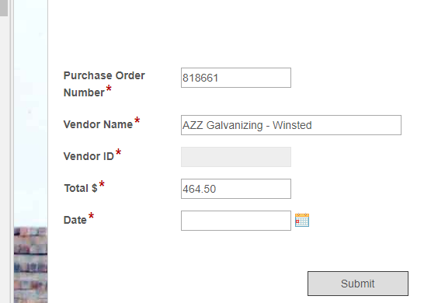This screenshot has width=438, height=303.
Task: Click the "Total $" label text
Action: coord(81,188)
